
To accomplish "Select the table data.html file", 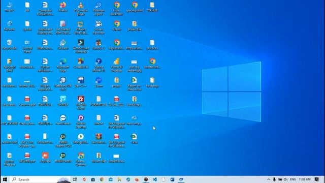I will click(x=116, y=9).
